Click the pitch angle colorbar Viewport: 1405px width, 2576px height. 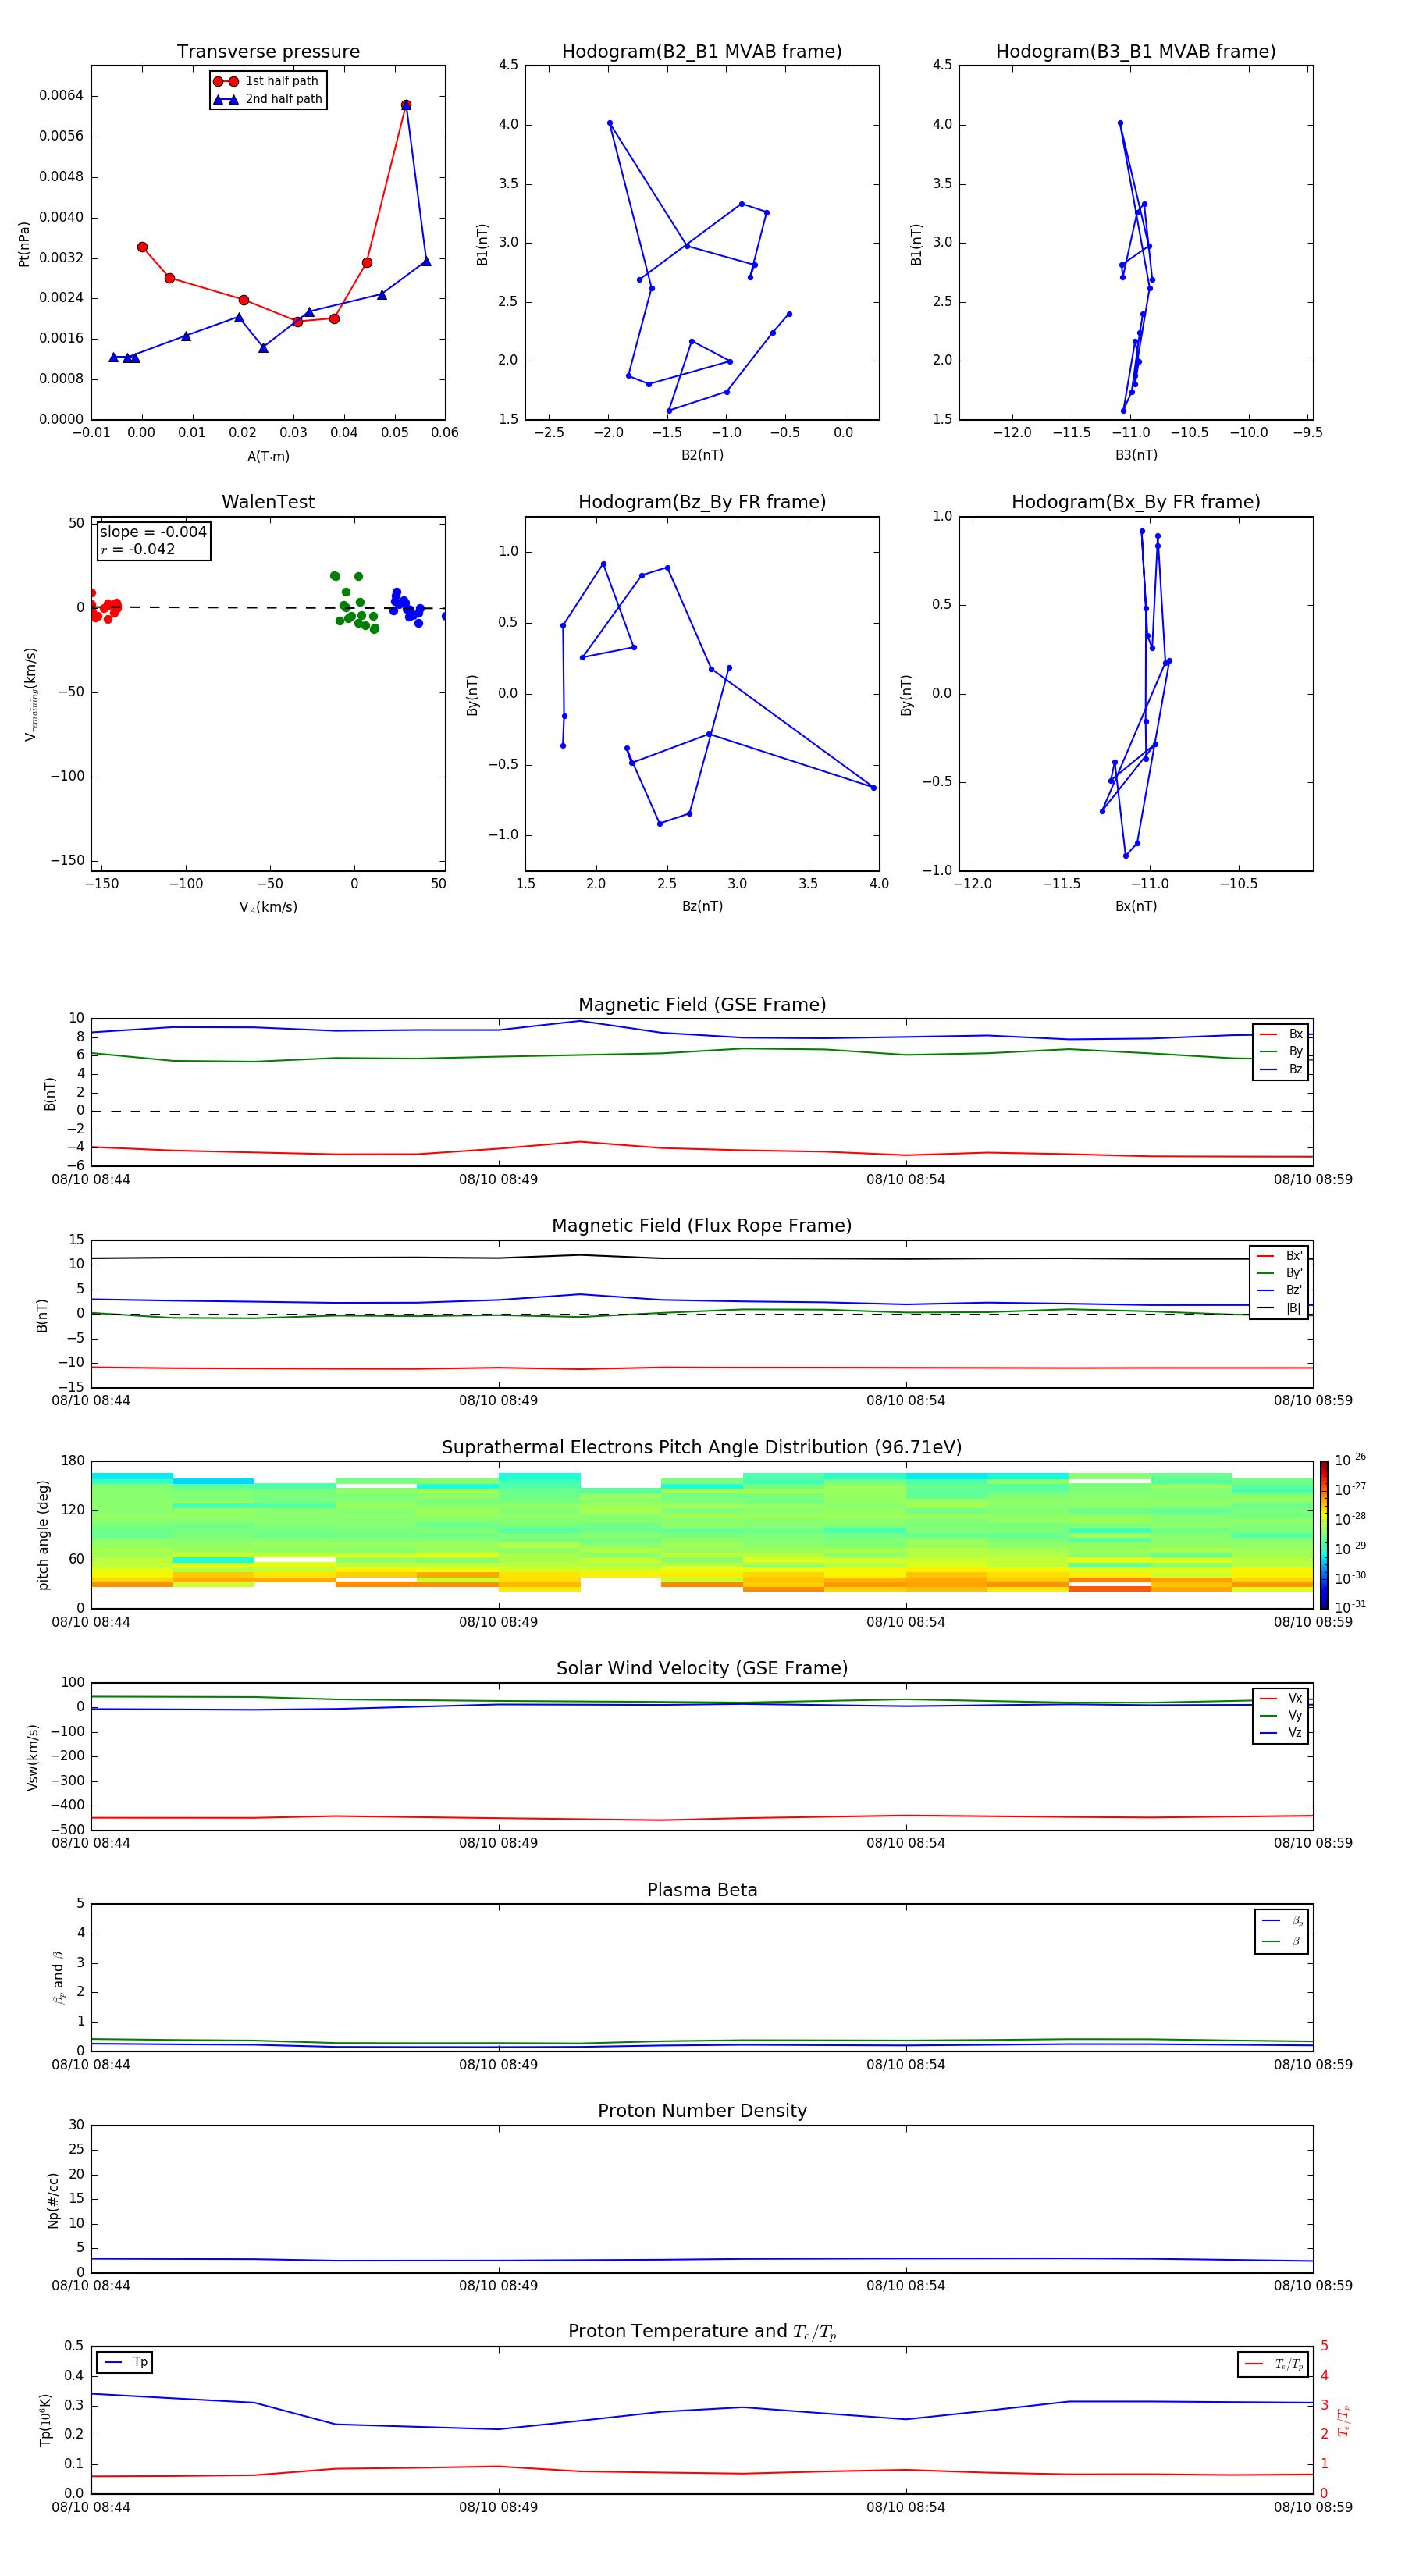[1324, 1535]
